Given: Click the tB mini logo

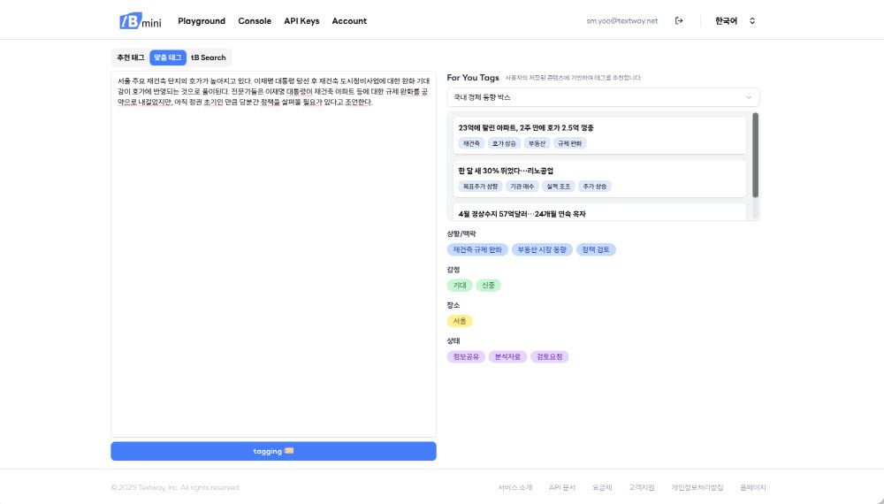Looking at the screenshot, I should pos(140,21).
